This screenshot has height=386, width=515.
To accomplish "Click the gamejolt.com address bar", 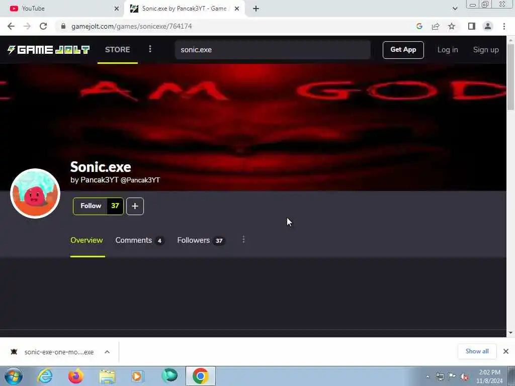I will [131, 26].
